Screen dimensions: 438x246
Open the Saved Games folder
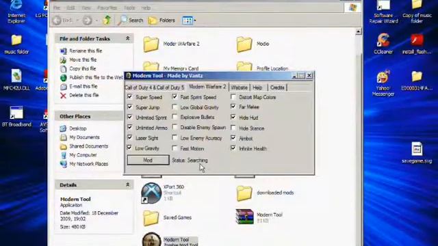[167, 217]
